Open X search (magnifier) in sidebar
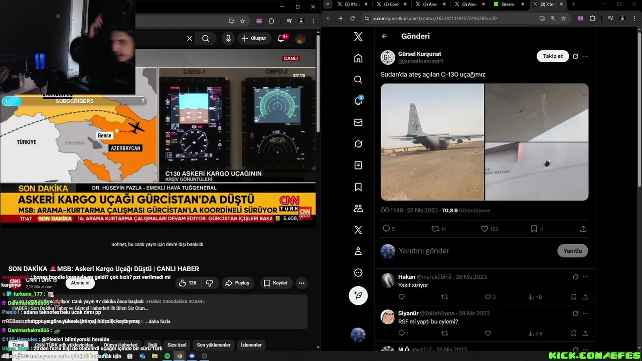 click(x=358, y=80)
